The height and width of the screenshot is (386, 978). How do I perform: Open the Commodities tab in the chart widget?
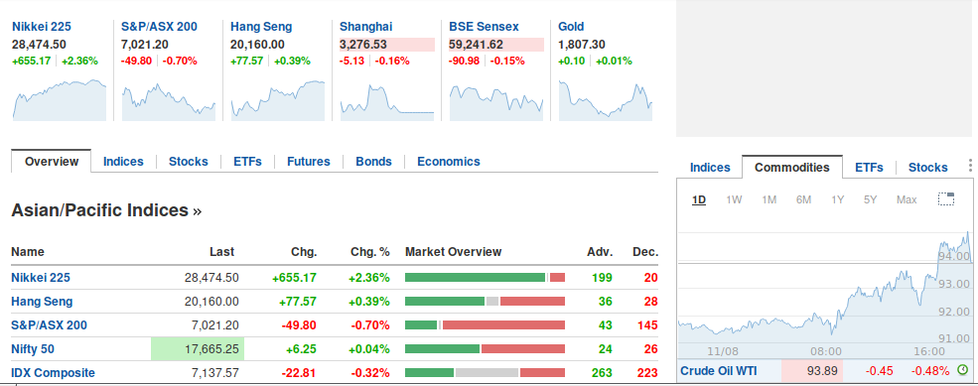(x=791, y=167)
